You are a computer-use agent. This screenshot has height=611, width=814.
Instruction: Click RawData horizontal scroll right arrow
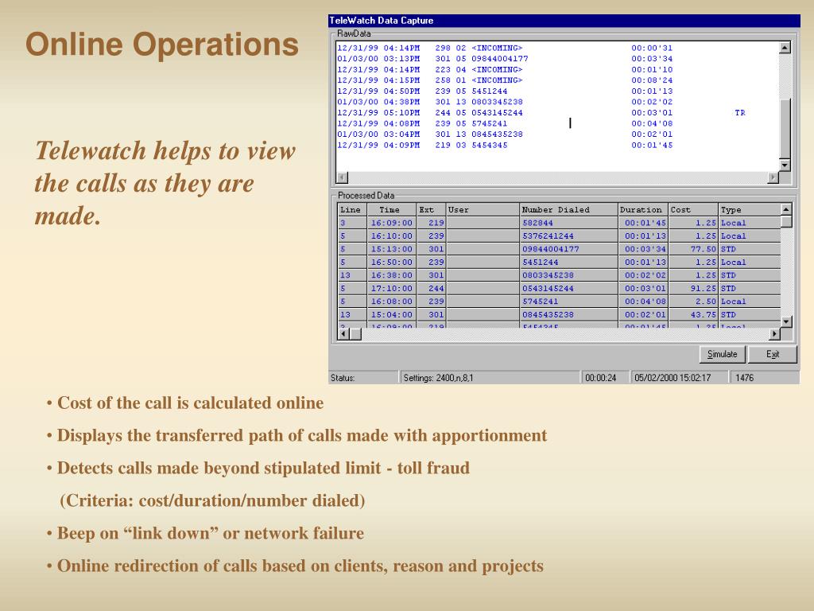coord(773,177)
